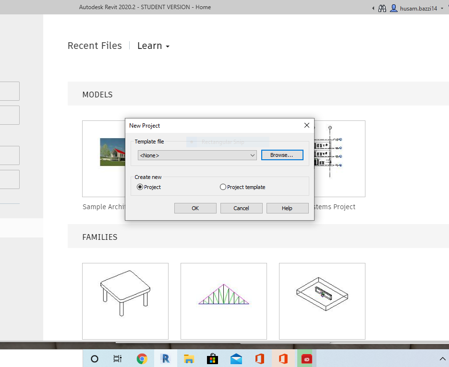Viewport: 449px width, 367px height.
Task: Open the Systems Project model thumbnail
Action: [x=340, y=159]
